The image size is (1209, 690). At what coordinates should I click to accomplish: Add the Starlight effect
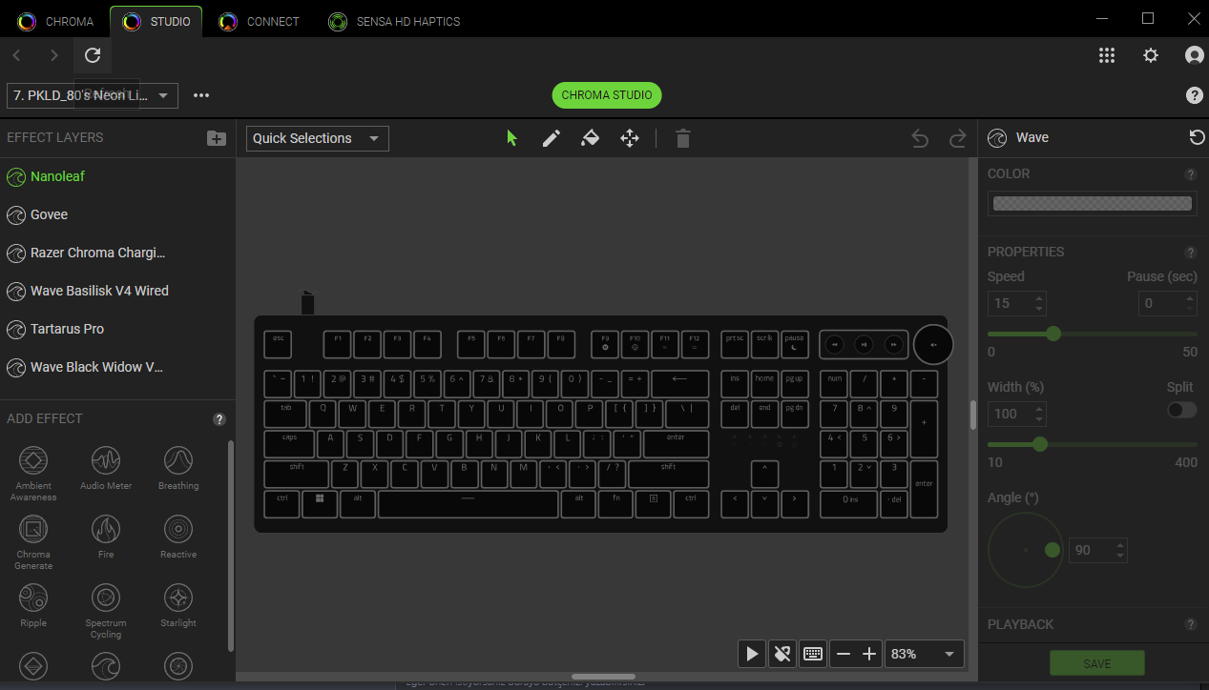pos(178,605)
